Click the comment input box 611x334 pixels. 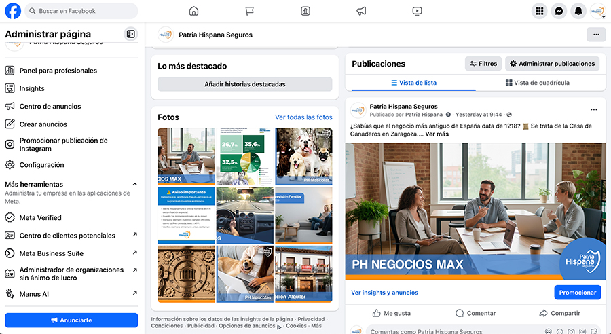pyautogui.click(x=483, y=331)
